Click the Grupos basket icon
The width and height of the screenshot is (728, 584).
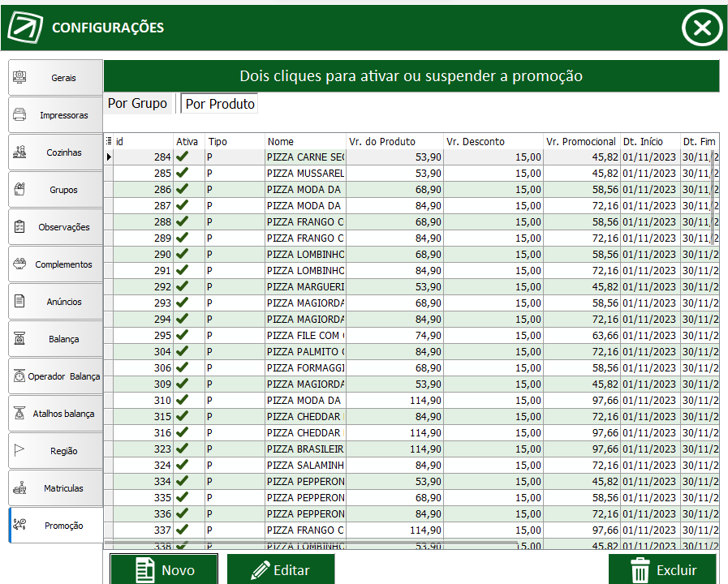coord(19,189)
